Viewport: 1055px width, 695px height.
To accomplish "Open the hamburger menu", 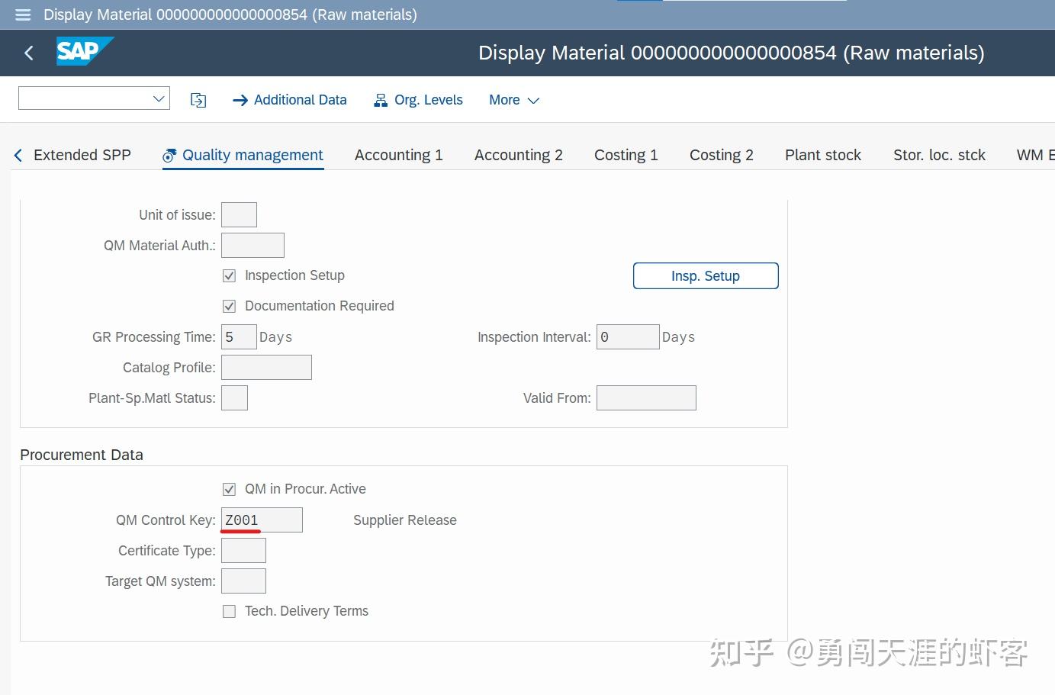I will (22, 14).
